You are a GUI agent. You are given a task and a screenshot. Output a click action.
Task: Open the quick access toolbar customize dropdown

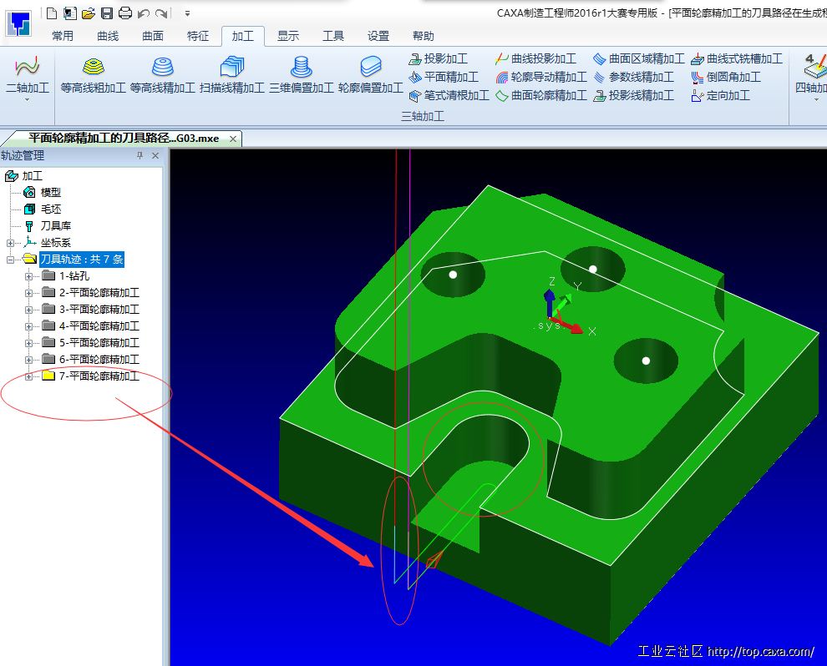187,13
